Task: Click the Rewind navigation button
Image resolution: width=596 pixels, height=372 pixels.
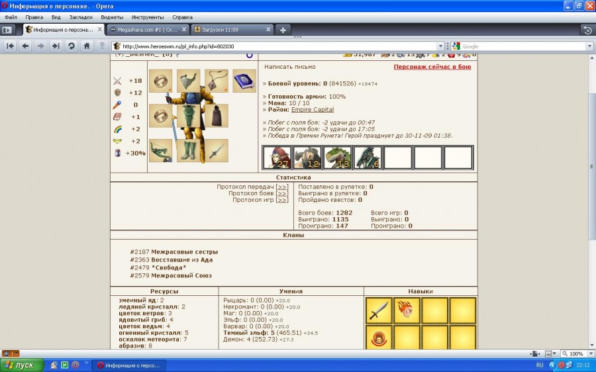Action: pyautogui.click(x=10, y=46)
